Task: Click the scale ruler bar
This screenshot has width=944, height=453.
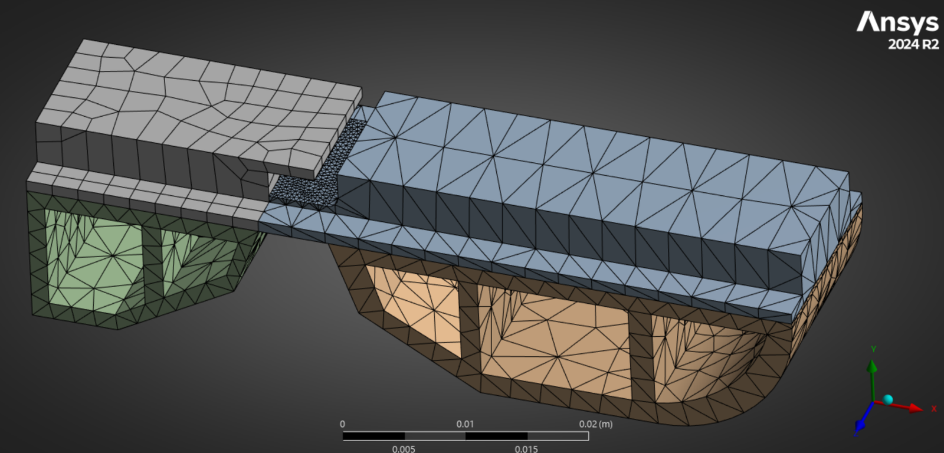Action: click(465, 436)
